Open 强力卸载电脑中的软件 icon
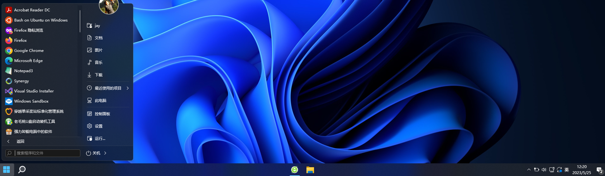605x176 pixels. tap(9, 131)
